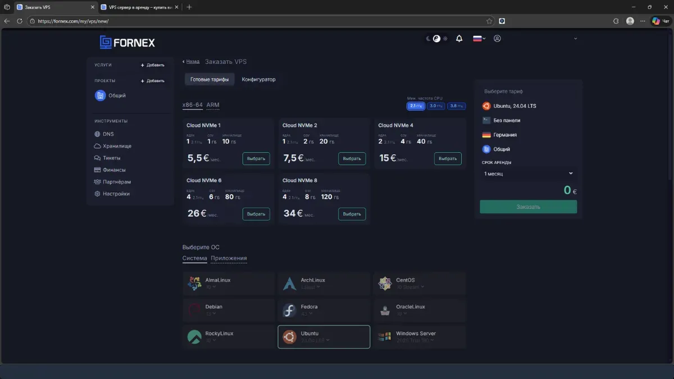
Task: Open Настройки gear in the sidebar
Action: coord(116,194)
